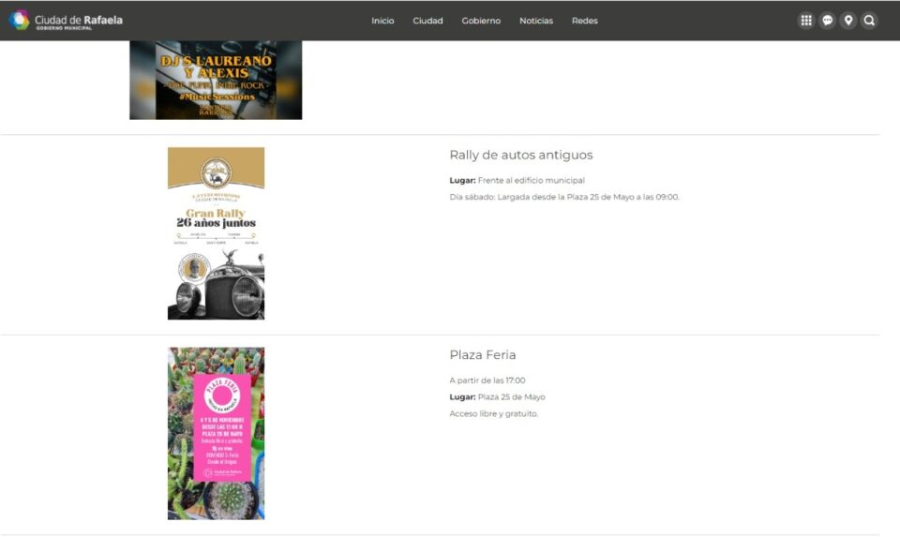The height and width of the screenshot is (537, 900).
Task: Click the DJ's Laureano y Alexis banner
Action: [216, 80]
